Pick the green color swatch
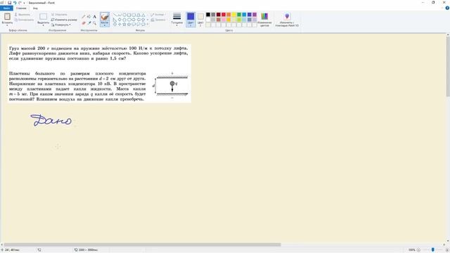Image resolution: width=450 pixels, height=253 pixels. tap(239, 15)
